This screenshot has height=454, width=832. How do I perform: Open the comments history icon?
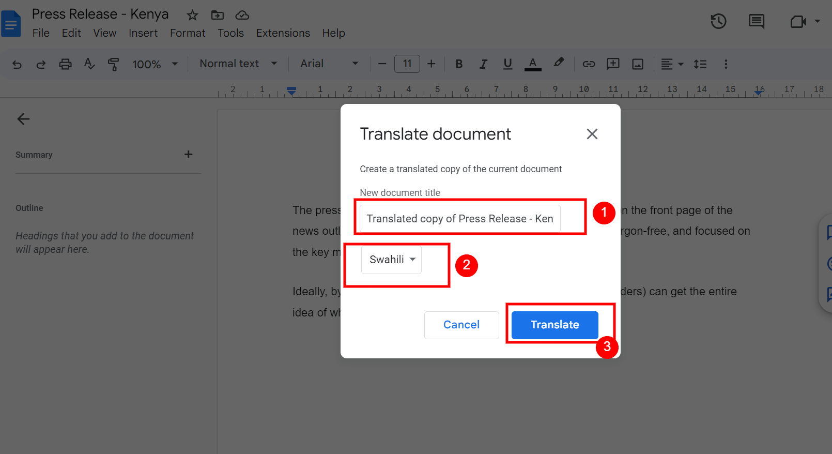(x=756, y=21)
